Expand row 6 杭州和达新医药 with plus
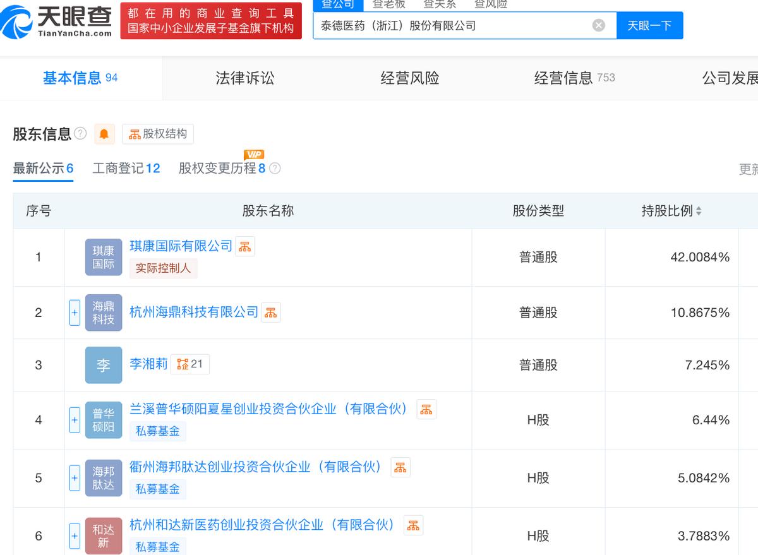 pos(75,536)
